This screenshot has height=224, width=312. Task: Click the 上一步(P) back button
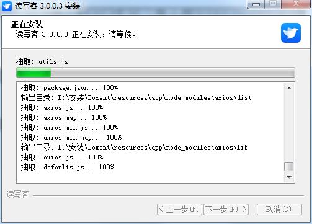179,209
